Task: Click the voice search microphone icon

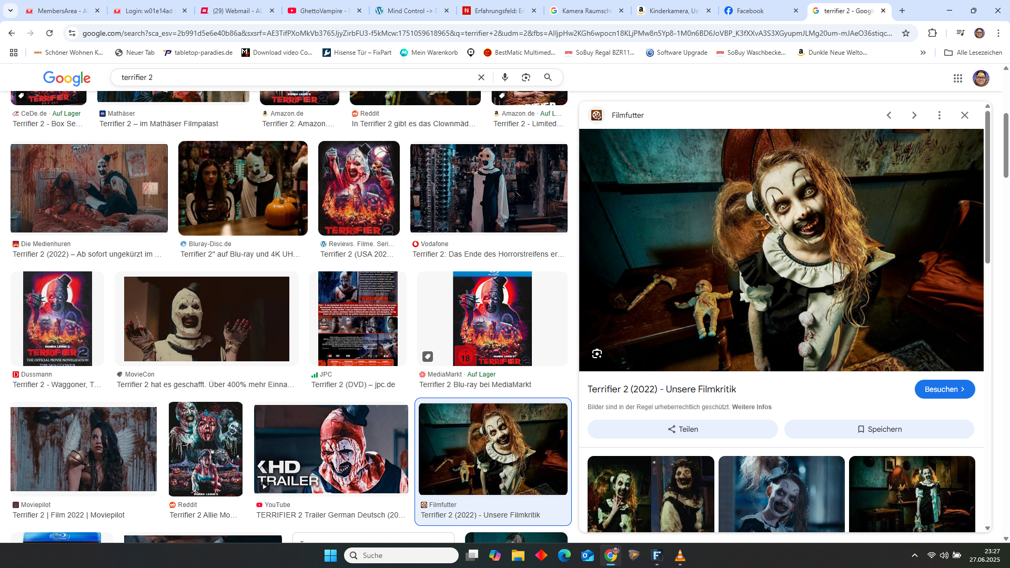Action: (505, 77)
